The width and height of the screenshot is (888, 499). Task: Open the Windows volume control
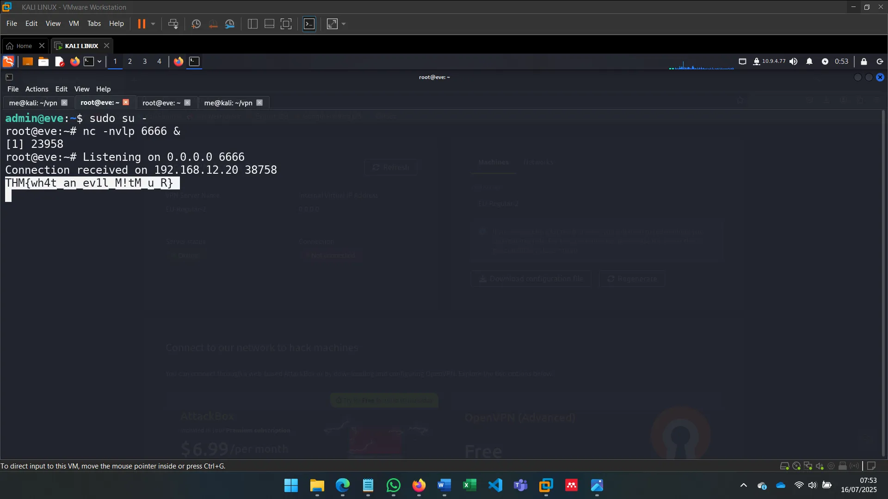813,485
